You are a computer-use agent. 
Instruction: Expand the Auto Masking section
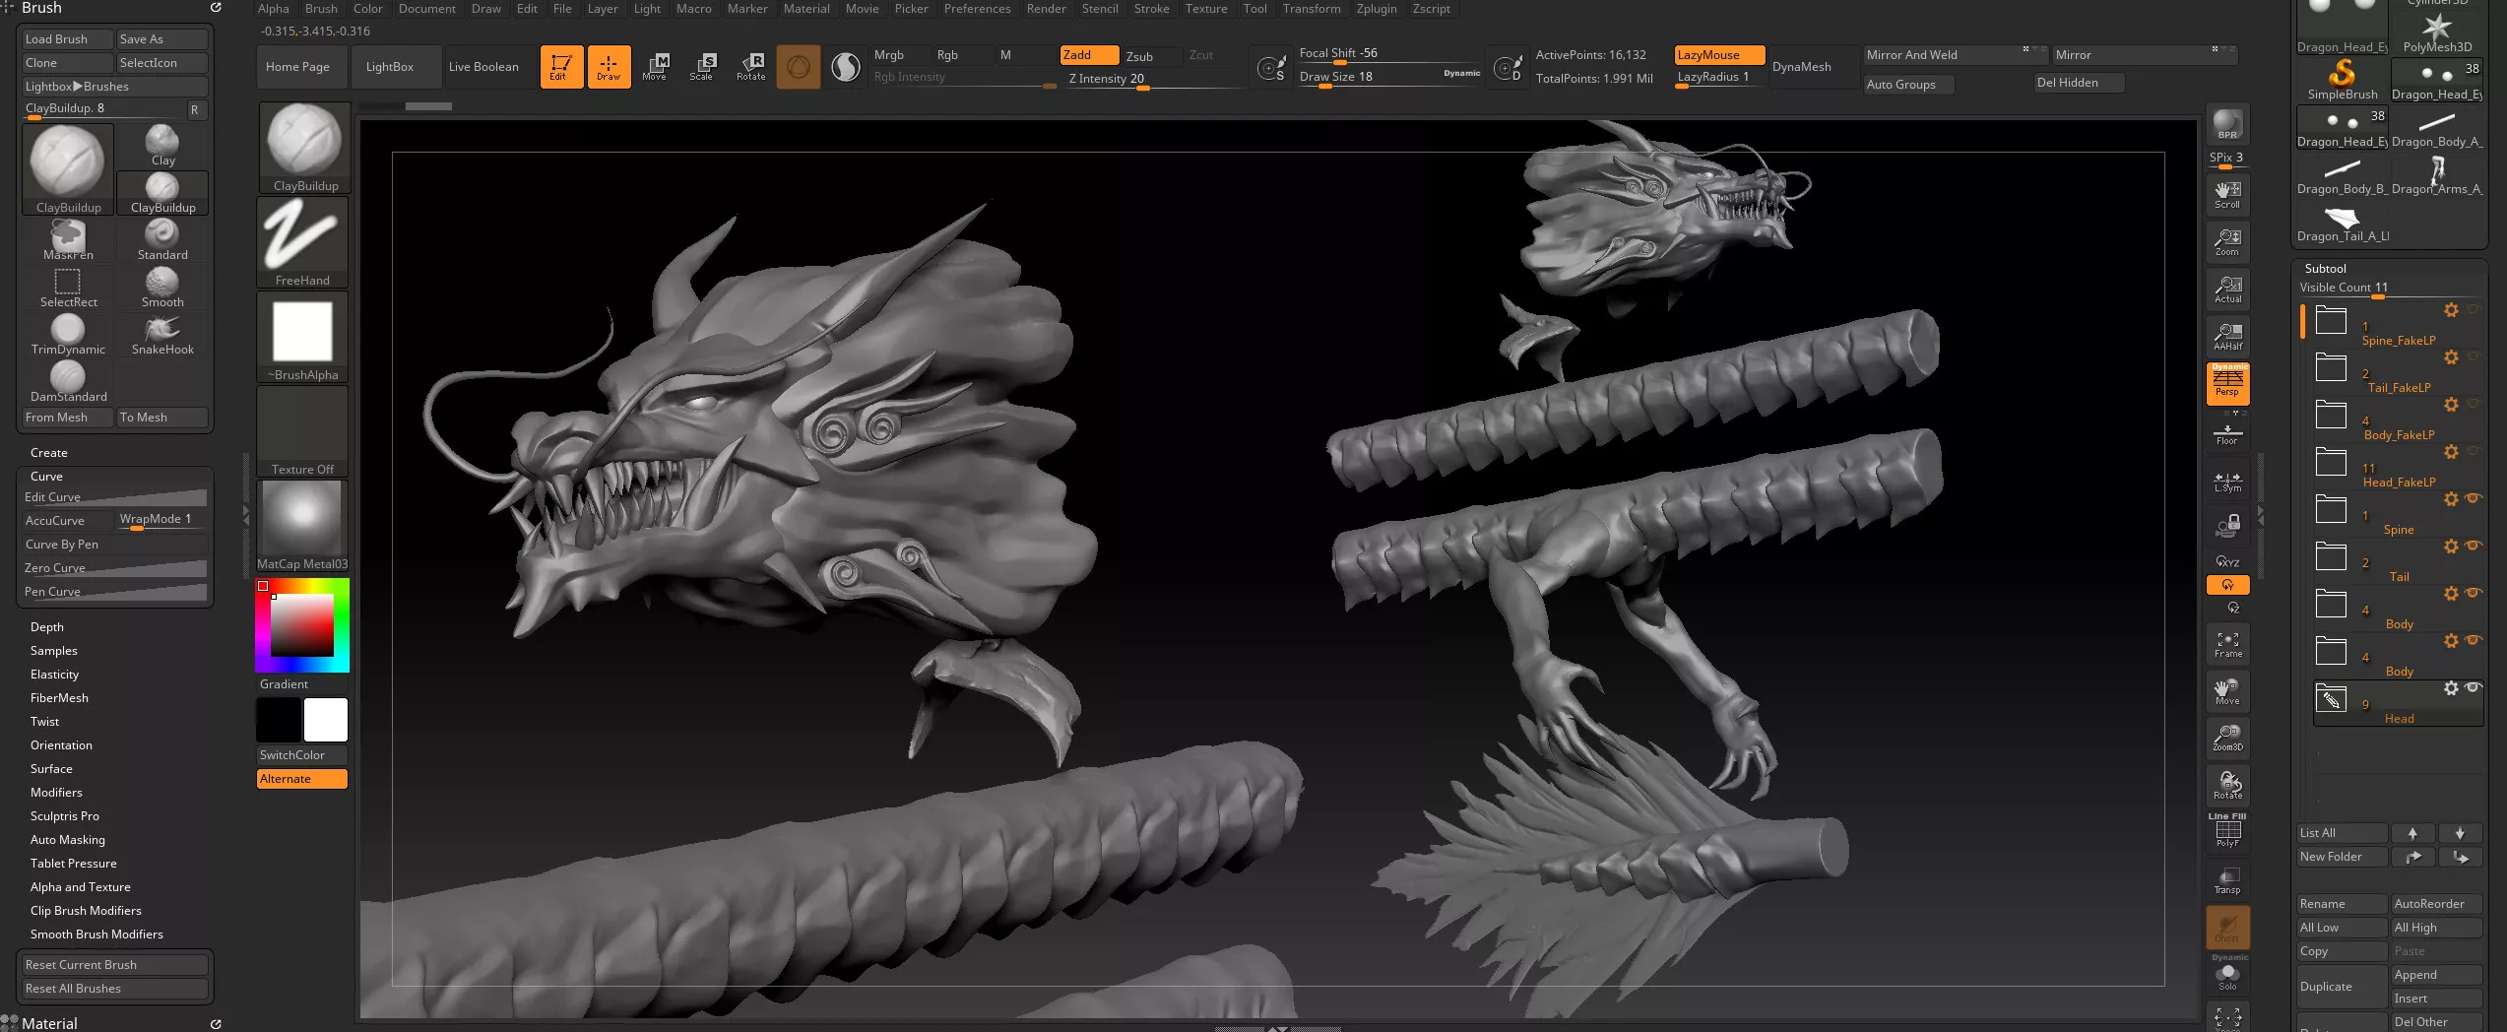68,840
